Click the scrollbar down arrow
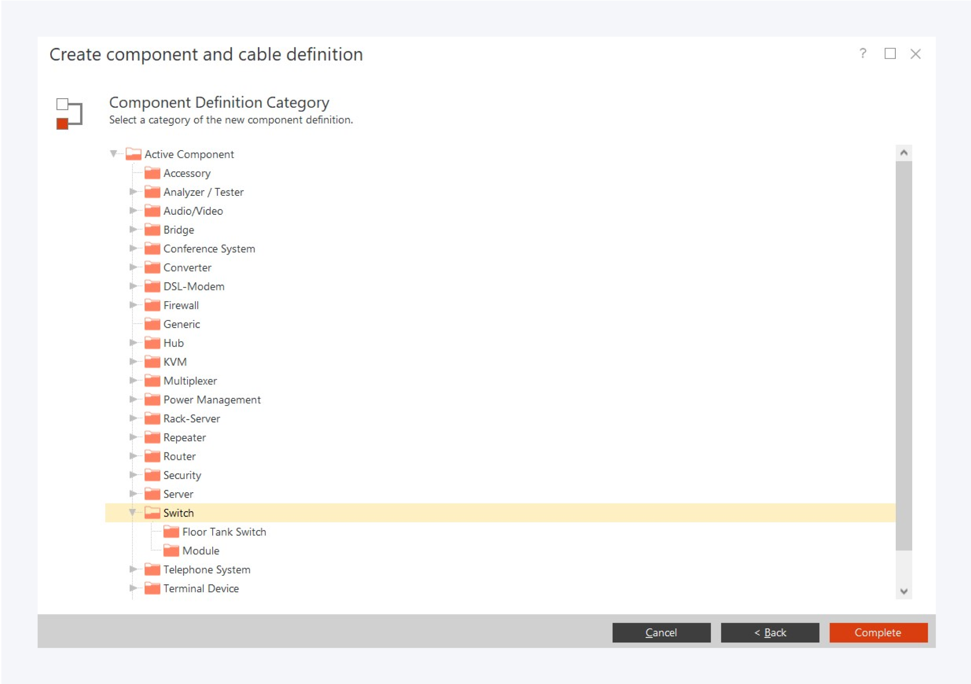The image size is (971, 684). click(x=904, y=591)
